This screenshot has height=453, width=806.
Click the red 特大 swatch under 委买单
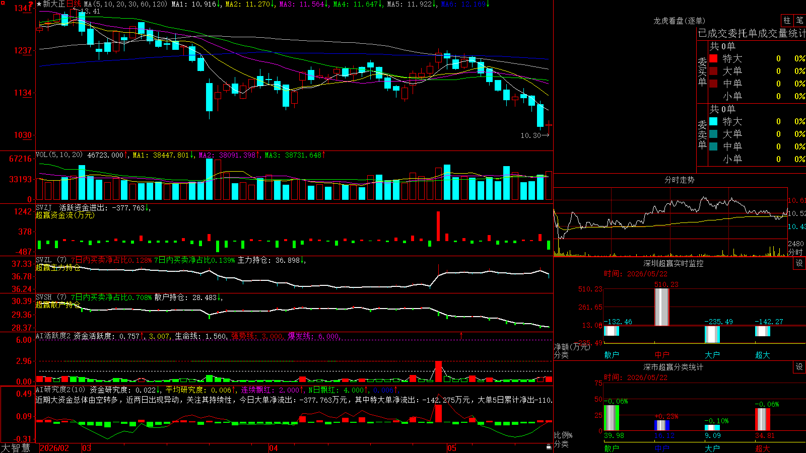(713, 58)
